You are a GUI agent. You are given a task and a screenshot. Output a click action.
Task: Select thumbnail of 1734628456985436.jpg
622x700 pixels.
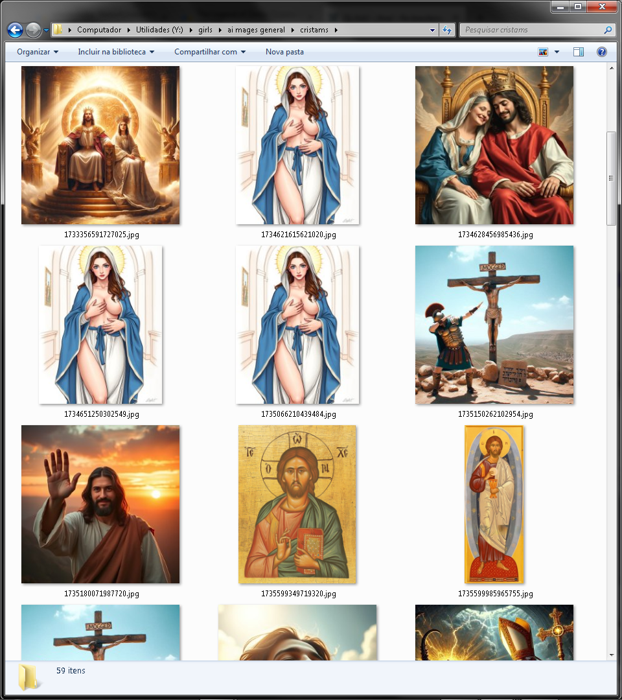494,145
